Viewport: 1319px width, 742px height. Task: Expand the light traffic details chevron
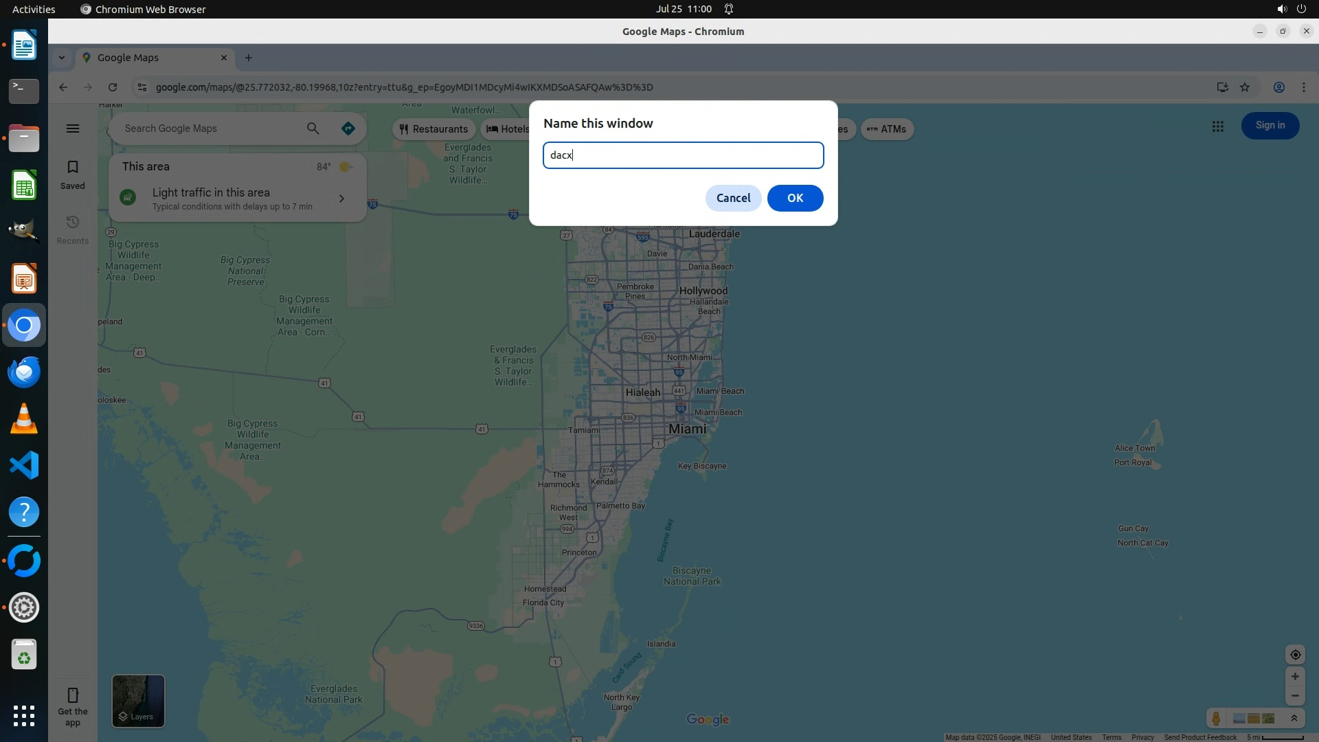(341, 199)
